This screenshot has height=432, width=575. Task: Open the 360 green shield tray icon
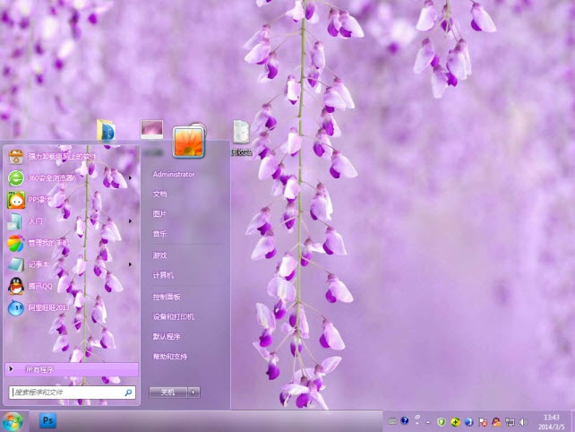[x=441, y=420]
